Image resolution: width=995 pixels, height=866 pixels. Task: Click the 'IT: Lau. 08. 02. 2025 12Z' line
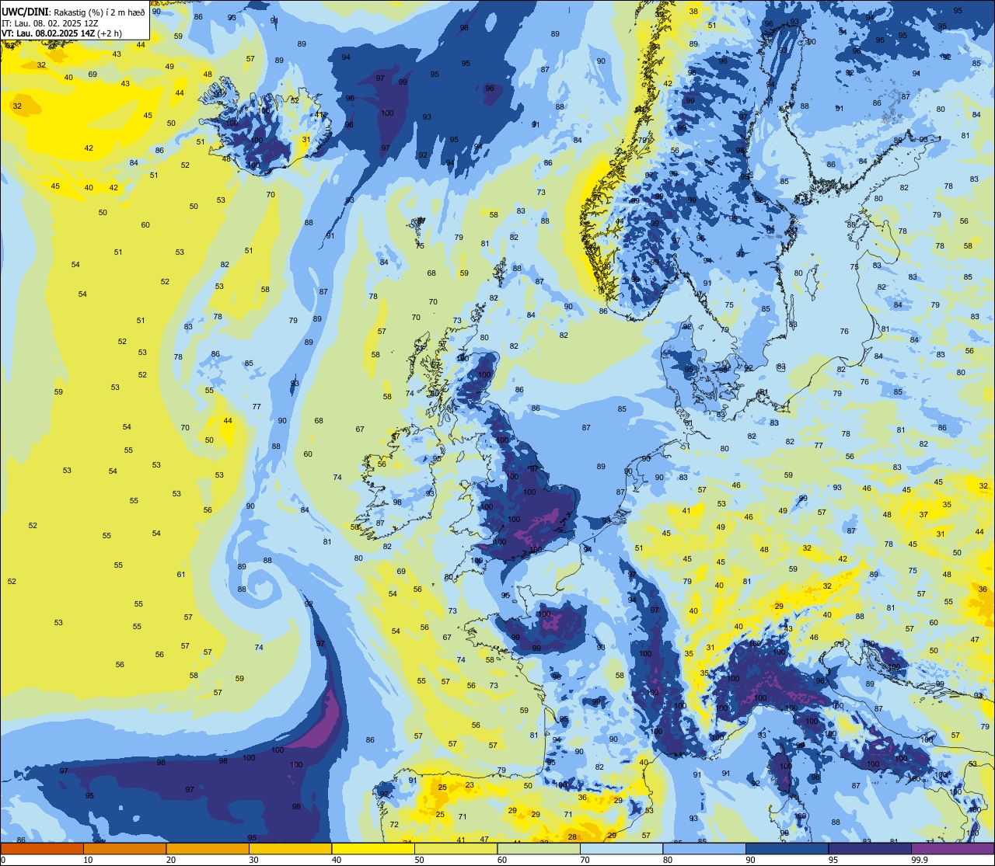[50, 23]
